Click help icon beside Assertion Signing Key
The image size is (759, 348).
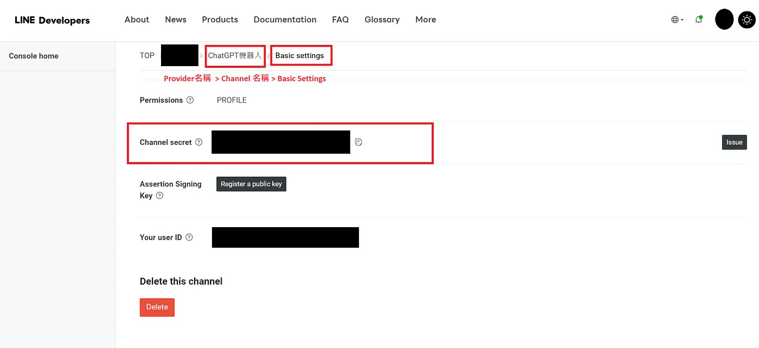point(159,196)
